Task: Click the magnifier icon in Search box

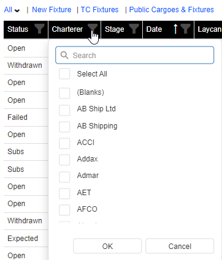Action: click(64, 55)
